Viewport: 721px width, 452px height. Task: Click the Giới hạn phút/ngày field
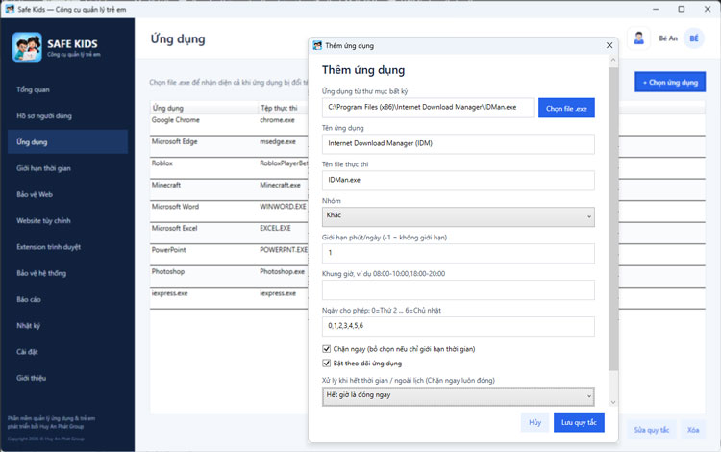(x=458, y=253)
